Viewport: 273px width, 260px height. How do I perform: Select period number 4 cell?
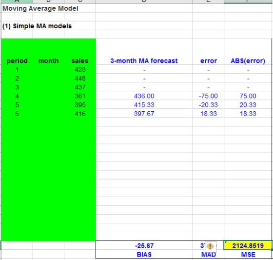pos(17,96)
